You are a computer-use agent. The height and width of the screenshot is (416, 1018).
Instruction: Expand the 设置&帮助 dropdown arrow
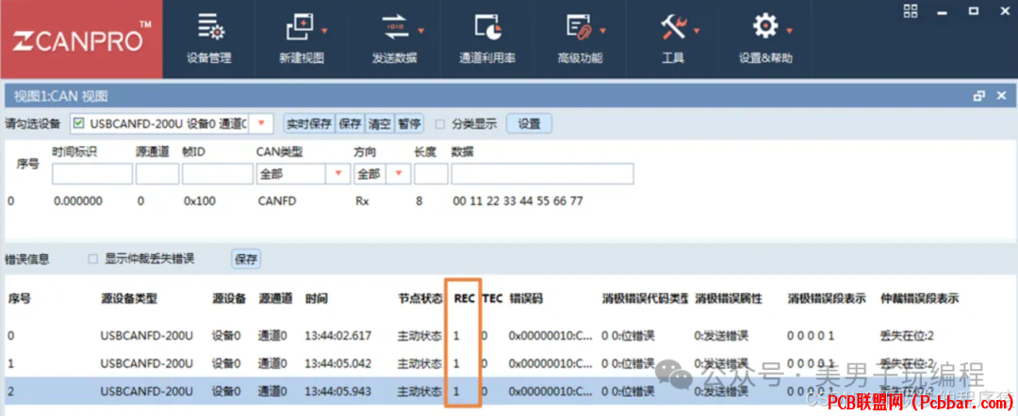(790, 30)
